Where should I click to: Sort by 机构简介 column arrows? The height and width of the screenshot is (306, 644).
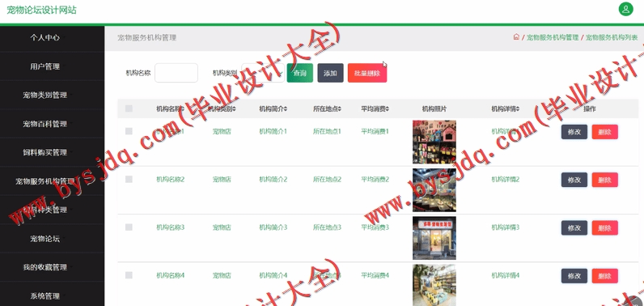pyautogui.click(x=286, y=108)
